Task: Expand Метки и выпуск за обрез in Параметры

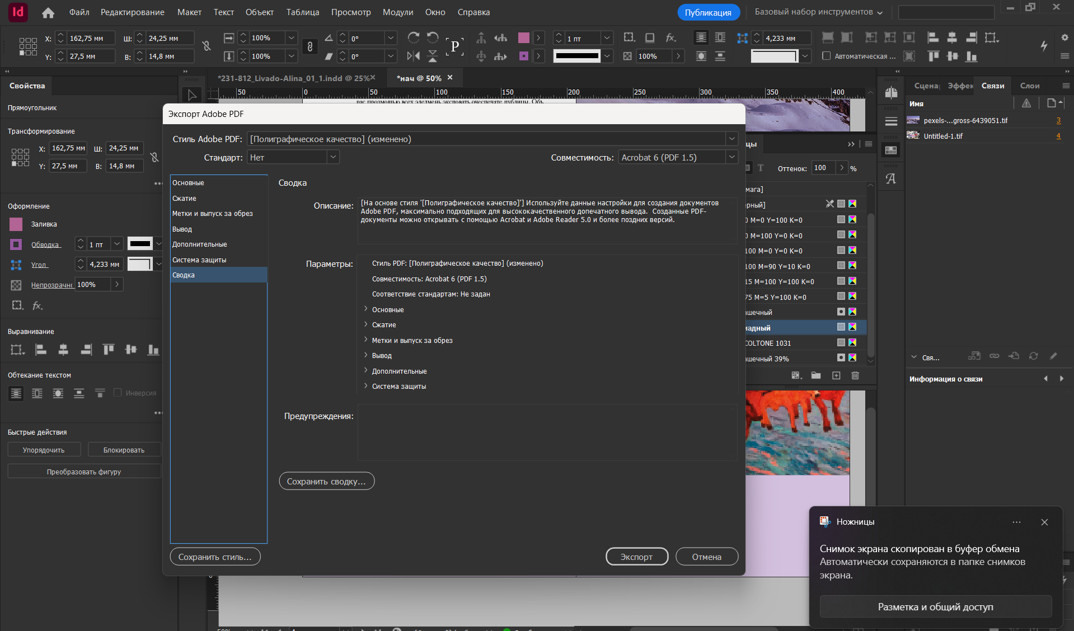Action: (366, 340)
